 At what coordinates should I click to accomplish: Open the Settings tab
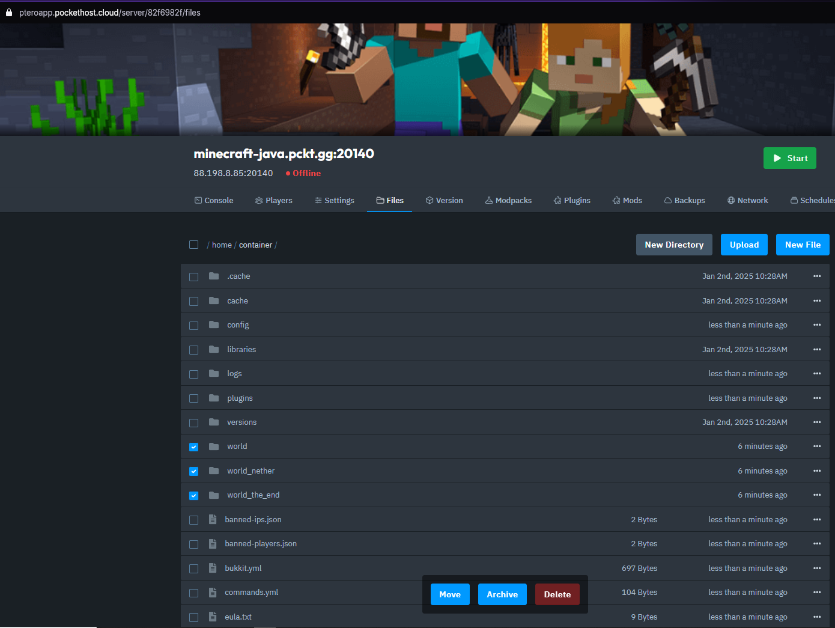click(x=335, y=201)
